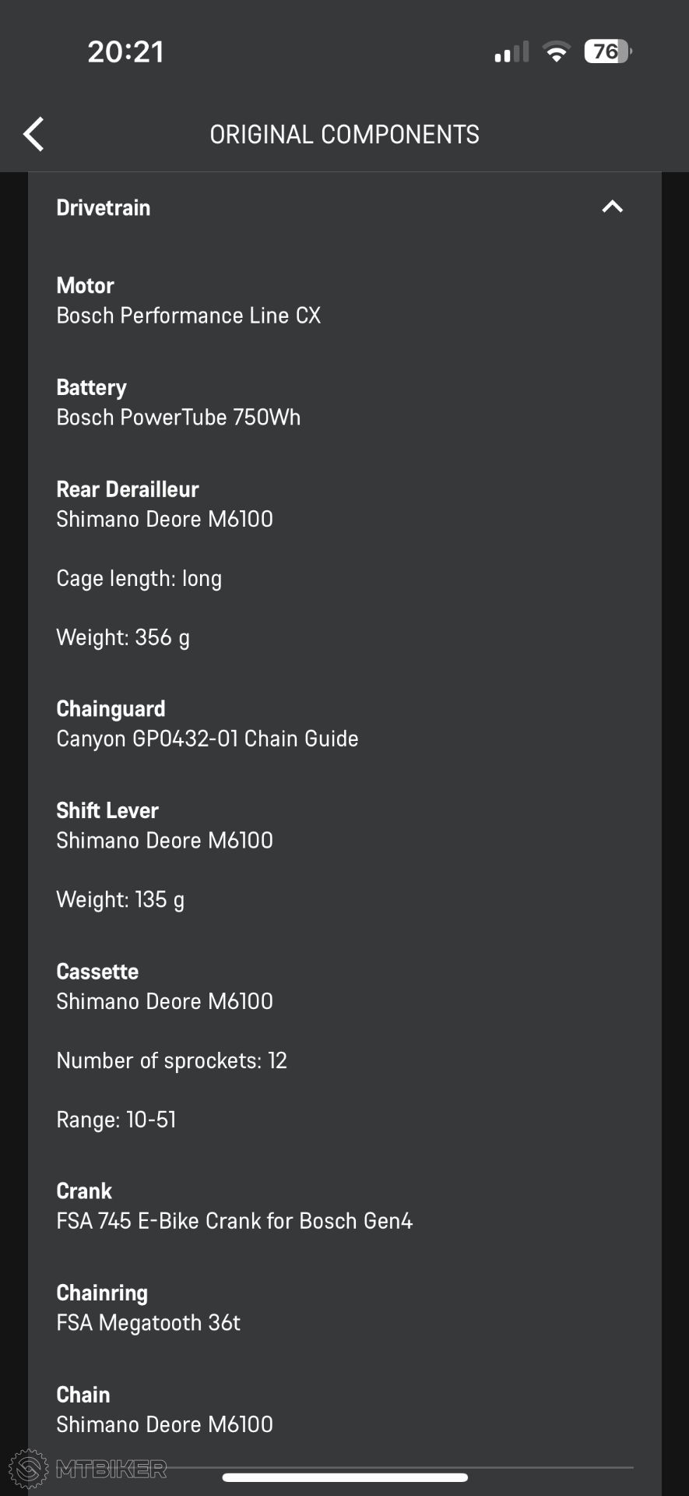Tap the home indicator bar at bottom
Image resolution: width=689 pixels, height=1496 pixels.
point(345,1477)
